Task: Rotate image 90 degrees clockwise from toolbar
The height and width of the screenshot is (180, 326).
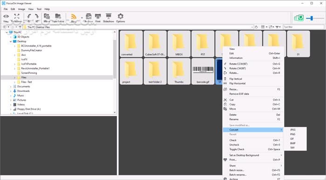Action: (37, 18)
